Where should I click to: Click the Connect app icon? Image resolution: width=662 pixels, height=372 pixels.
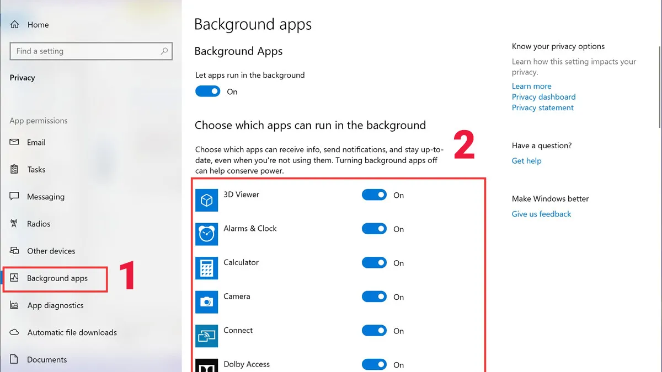click(206, 336)
